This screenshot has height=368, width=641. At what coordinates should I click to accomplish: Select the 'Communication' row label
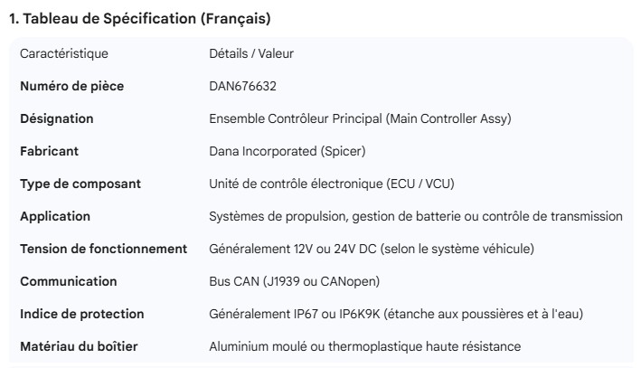click(x=68, y=281)
